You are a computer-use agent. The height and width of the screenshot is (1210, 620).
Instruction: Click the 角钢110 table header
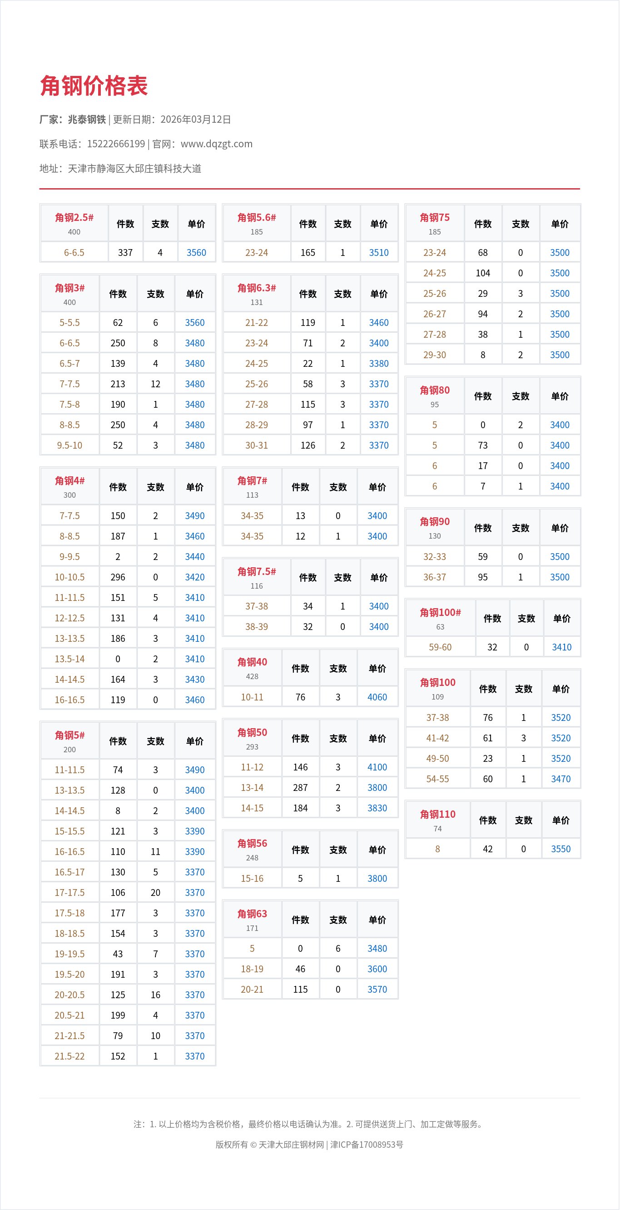(x=437, y=820)
